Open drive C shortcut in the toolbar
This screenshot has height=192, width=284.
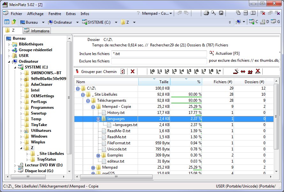tap(253, 22)
